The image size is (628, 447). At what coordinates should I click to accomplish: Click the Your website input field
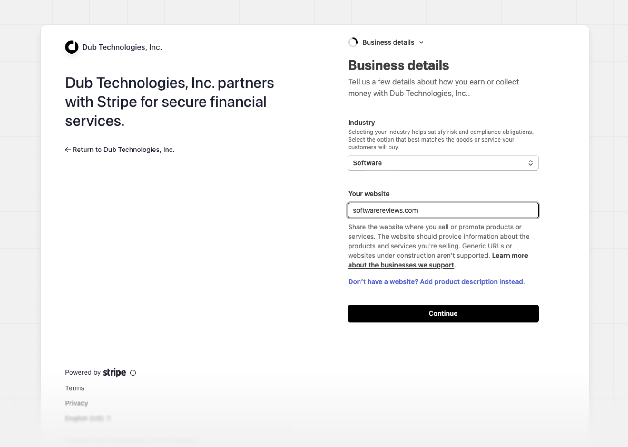point(443,210)
